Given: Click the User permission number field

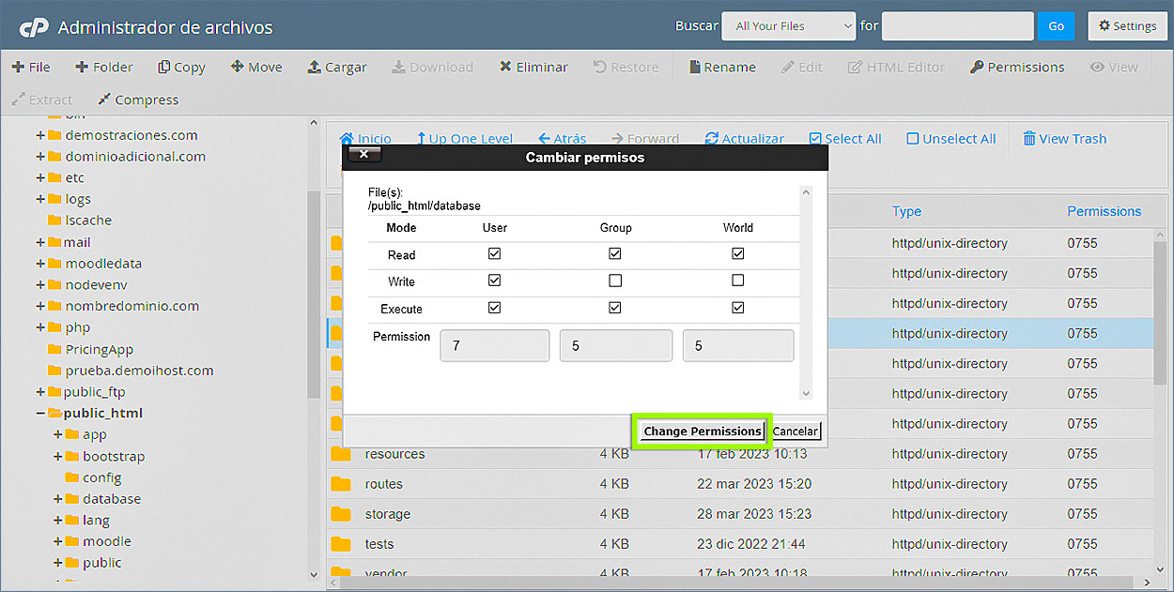Looking at the screenshot, I should 494,345.
